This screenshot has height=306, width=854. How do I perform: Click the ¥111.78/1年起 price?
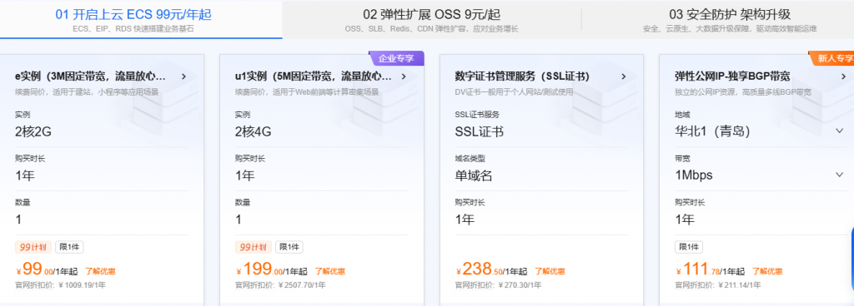(711, 269)
